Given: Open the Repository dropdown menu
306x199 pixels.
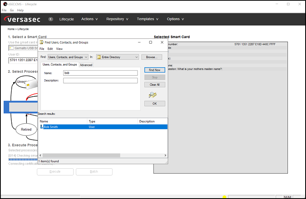Looking at the screenshot, I should pyautogui.click(x=117, y=19).
